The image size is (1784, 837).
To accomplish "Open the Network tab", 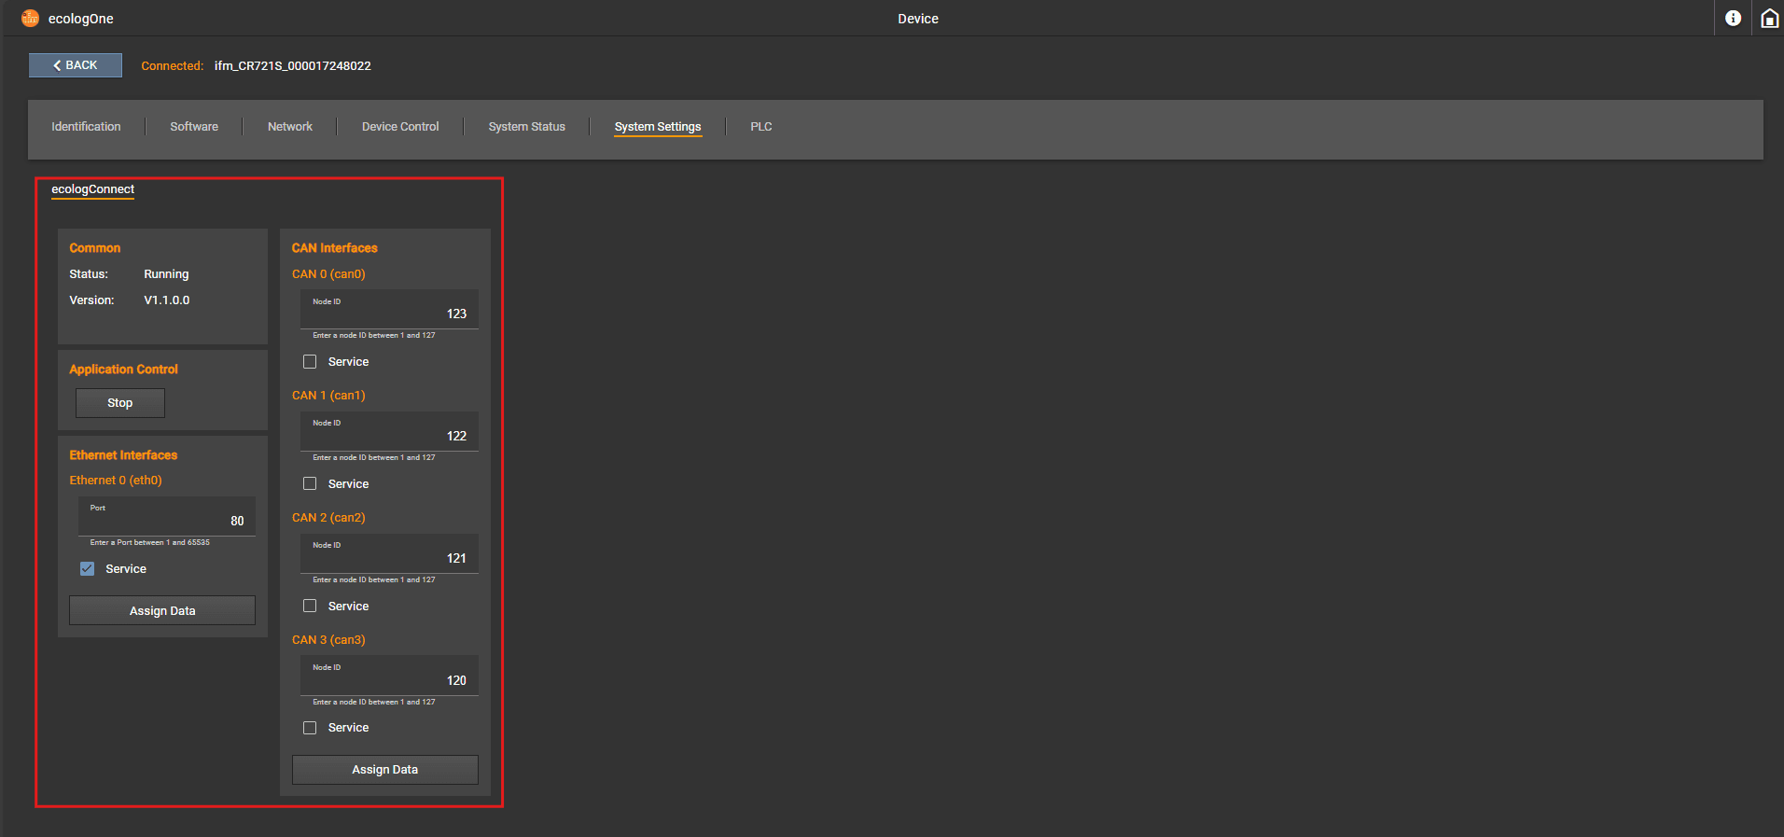I will coord(290,127).
